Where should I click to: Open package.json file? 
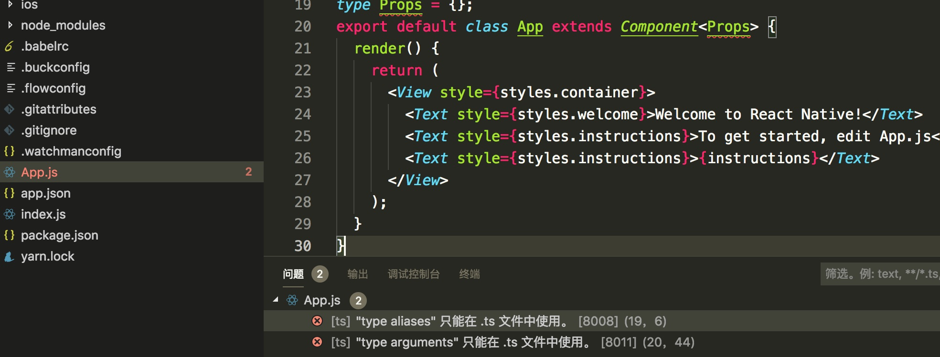(x=60, y=235)
